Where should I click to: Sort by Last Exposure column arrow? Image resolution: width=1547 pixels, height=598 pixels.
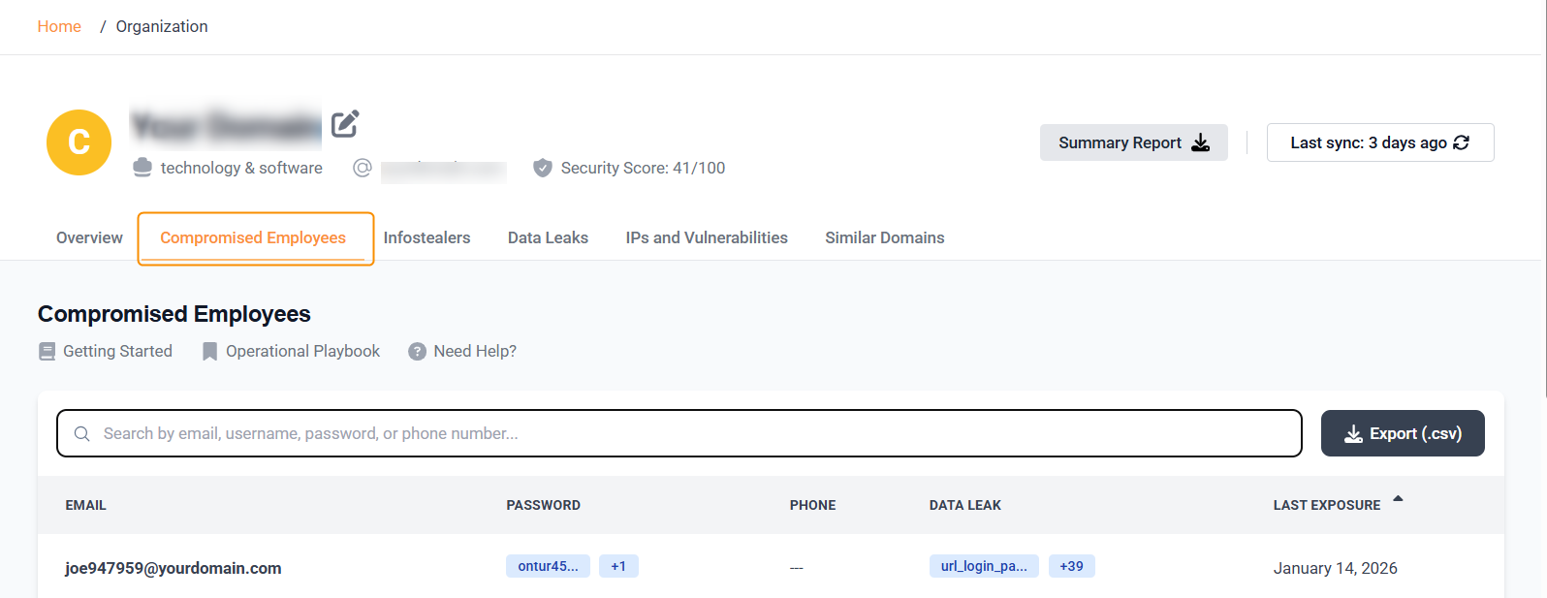tap(1398, 499)
